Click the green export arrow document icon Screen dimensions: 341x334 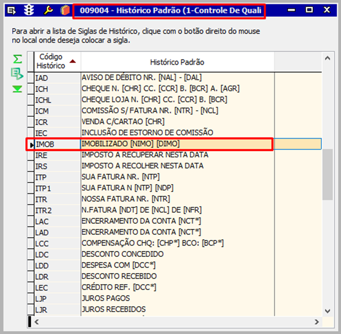[x=17, y=74]
